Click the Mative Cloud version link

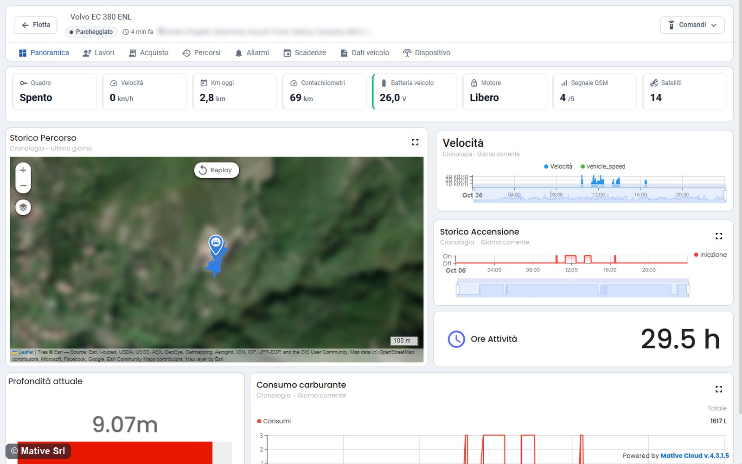[x=694, y=456]
